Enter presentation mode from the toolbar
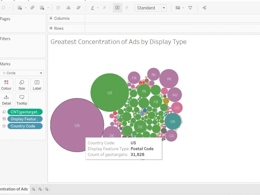 coord(190,8)
